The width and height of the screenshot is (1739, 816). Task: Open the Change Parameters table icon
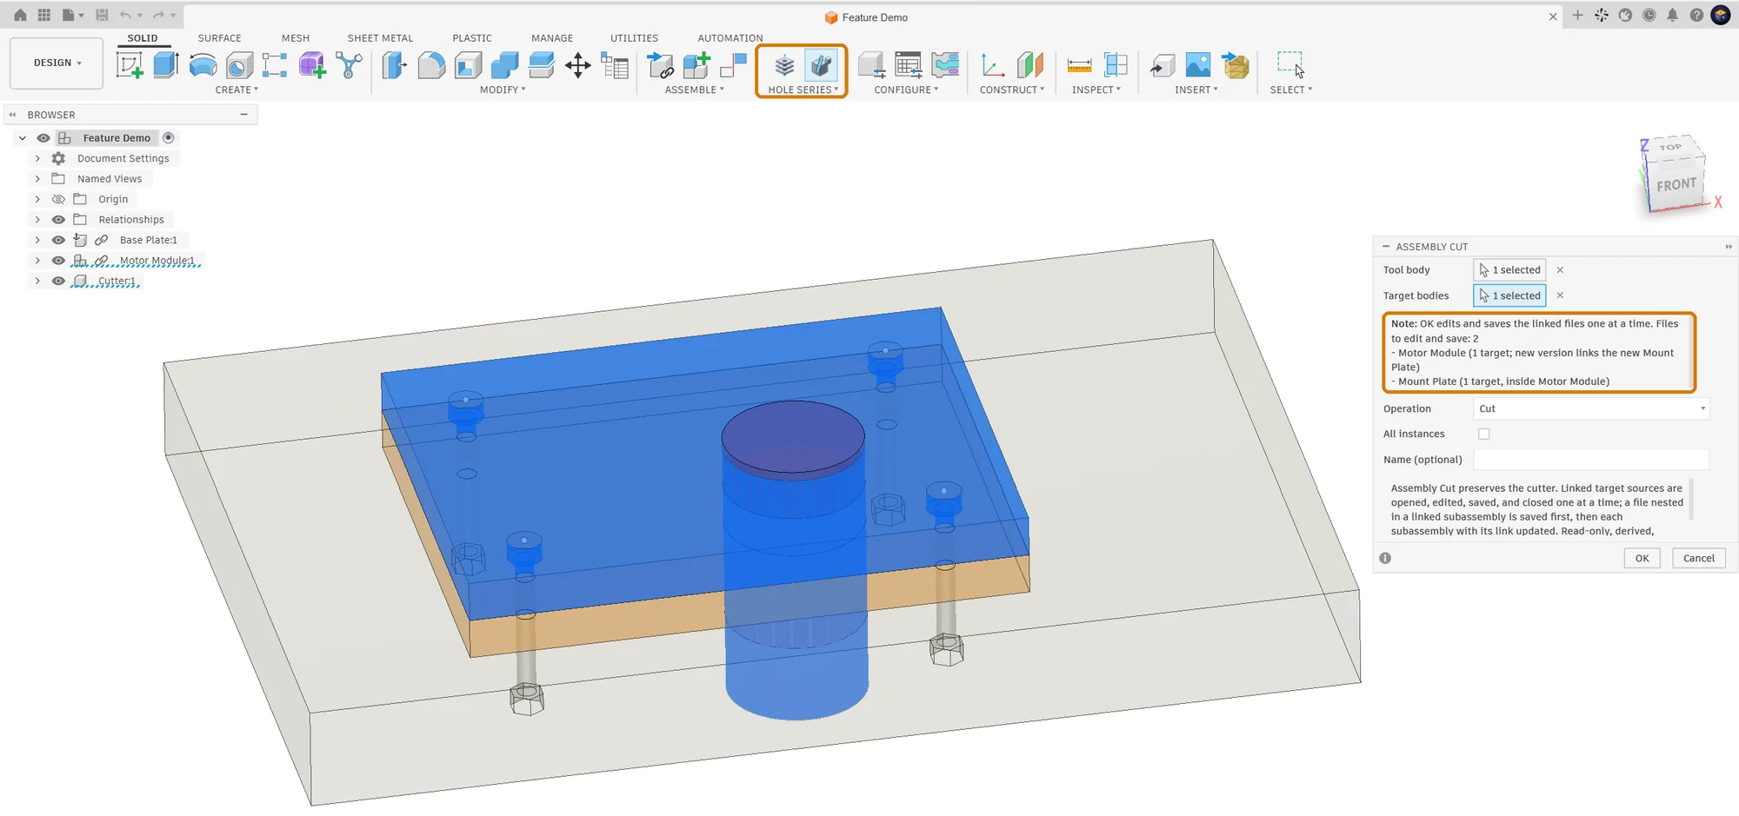pos(615,65)
